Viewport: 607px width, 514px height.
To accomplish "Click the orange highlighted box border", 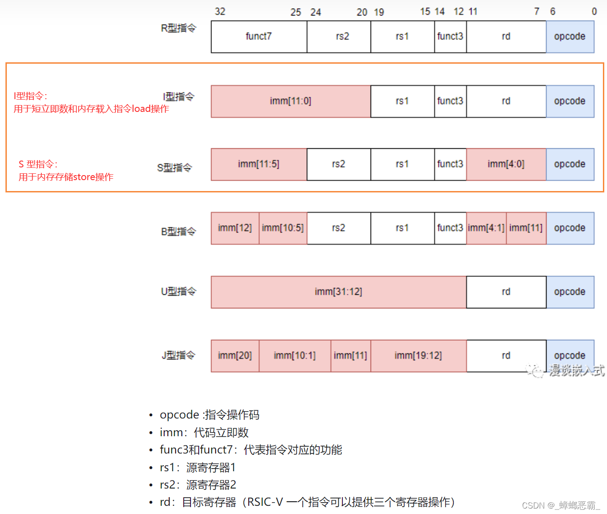I will (305, 64).
